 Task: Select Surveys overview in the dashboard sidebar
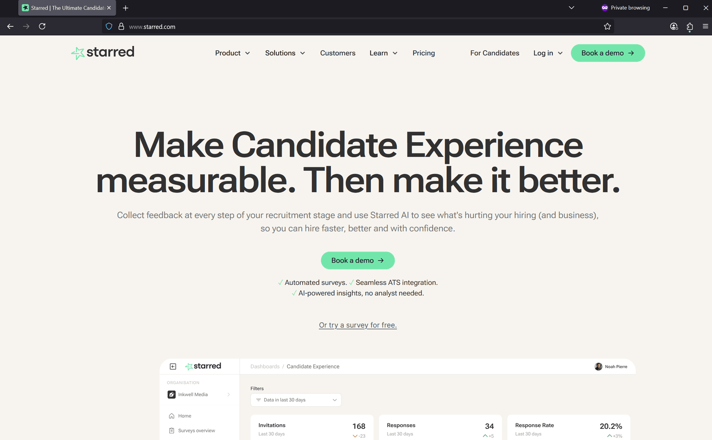[196, 431]
